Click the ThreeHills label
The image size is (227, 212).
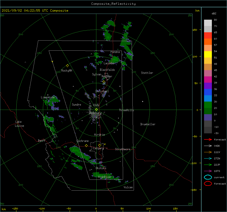click(127, 110)
